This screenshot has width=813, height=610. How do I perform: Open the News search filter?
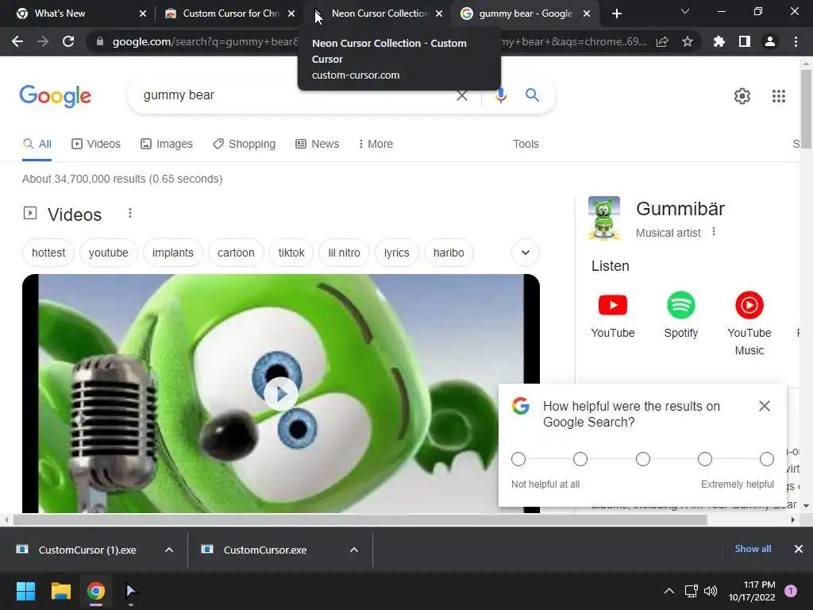318,144
